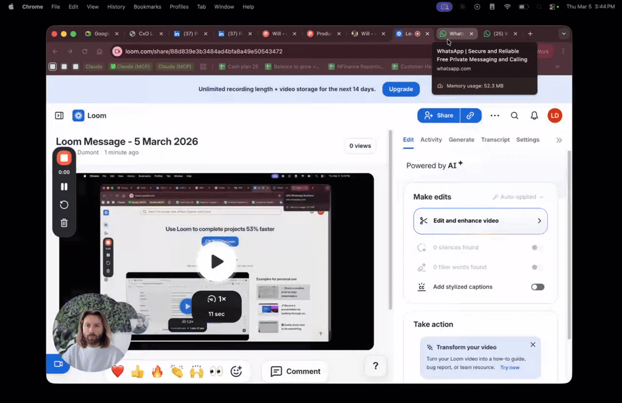Expand Chrome tab search dropdown

(x=564, y=33)
